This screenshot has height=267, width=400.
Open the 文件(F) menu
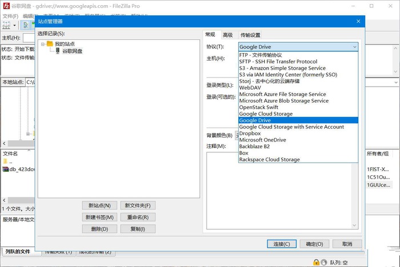(x=10, y=16)
